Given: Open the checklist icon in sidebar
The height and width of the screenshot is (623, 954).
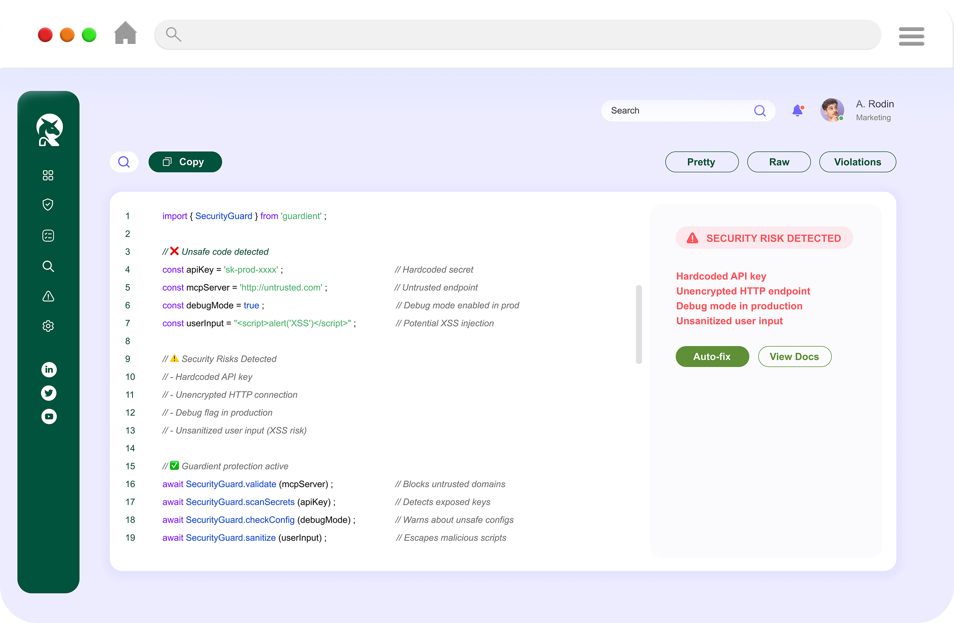Looking at the screenshot, I should coord(48,236).
